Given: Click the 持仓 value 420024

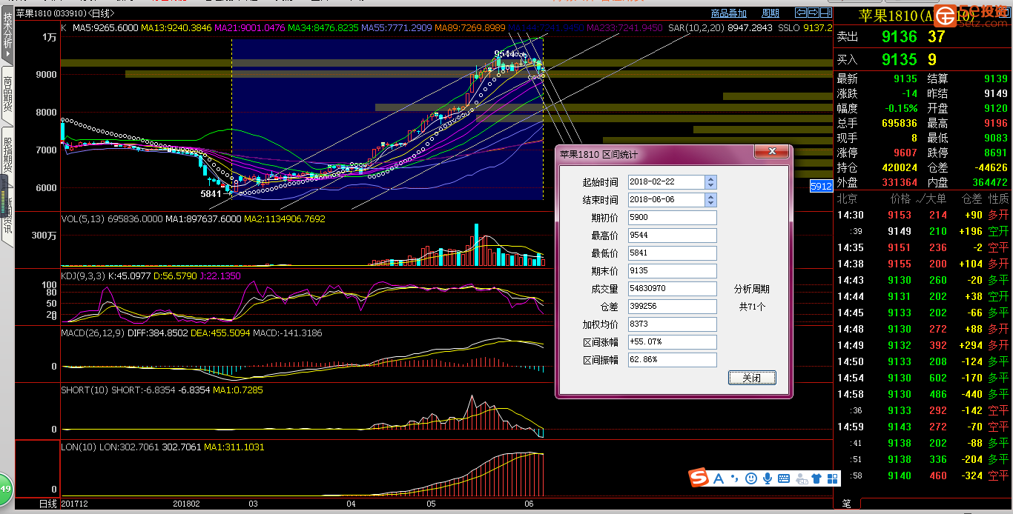Looking at the screenshot, I should [899, 167].
